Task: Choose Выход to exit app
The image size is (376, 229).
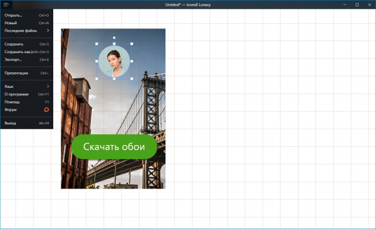Action: (27, 123)
